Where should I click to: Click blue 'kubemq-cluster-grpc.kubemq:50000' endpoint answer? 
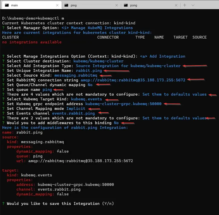pos(123,104)
